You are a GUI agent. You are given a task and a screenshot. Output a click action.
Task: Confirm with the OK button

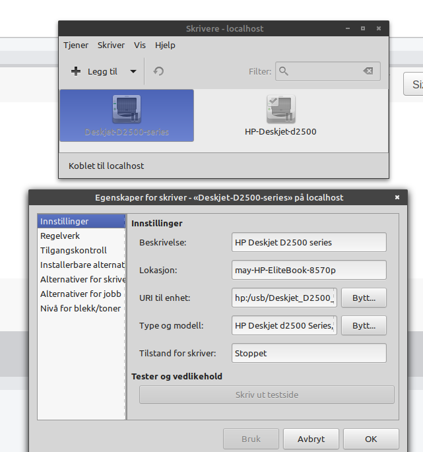pos(371,439)
